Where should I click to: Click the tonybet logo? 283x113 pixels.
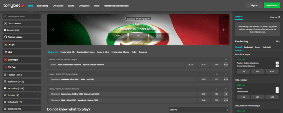pos(14,6)
